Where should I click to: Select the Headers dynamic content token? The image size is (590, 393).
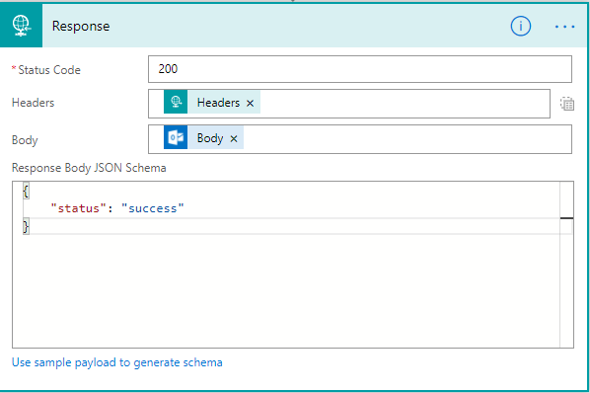click(x=218, y=103)
